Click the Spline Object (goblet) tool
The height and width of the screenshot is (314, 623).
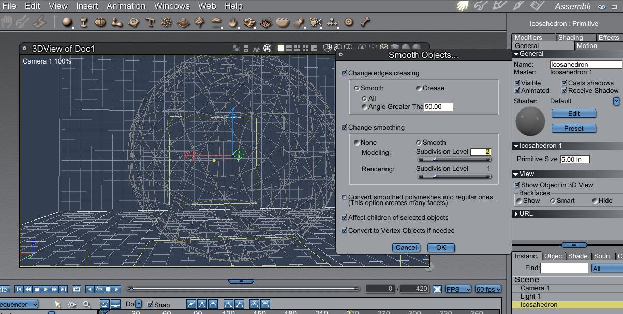(83, 22)
